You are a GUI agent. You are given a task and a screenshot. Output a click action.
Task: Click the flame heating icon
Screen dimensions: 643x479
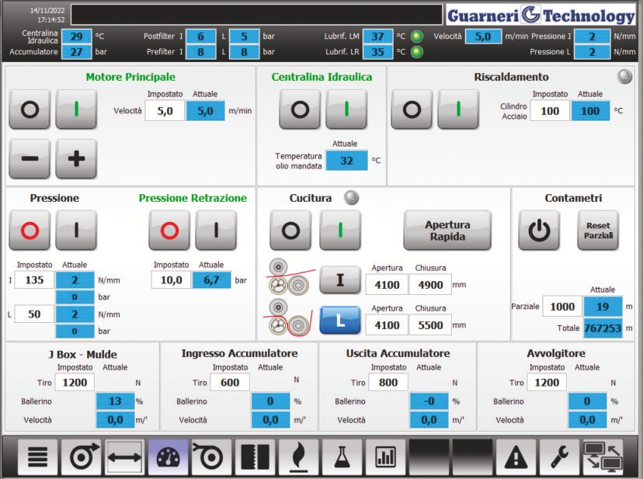pos(299,456)
